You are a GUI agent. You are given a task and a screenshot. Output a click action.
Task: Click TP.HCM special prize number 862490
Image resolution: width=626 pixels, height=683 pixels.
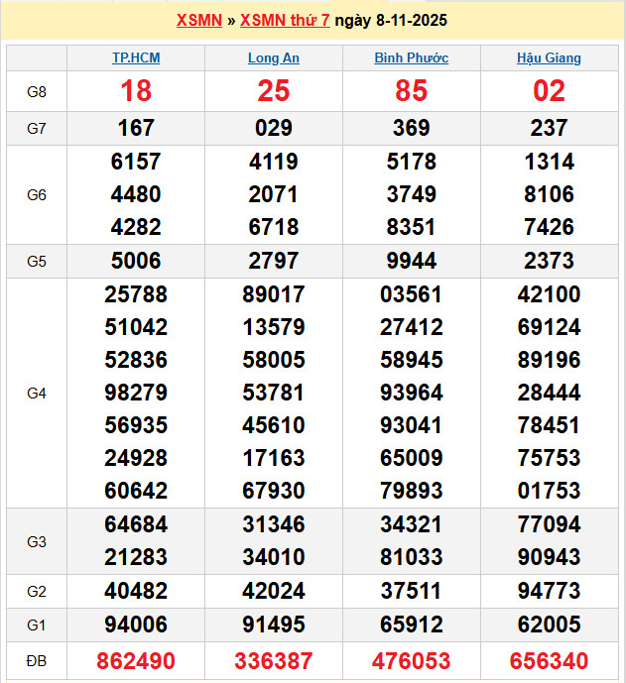(x=136, y=661)
